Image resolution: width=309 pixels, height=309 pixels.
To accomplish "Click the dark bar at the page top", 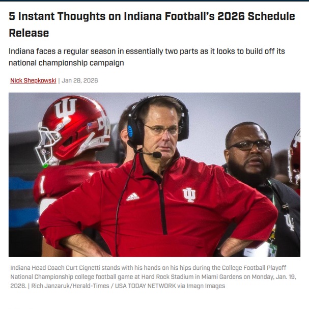I will pyautogui.click(x=154, y=1).
